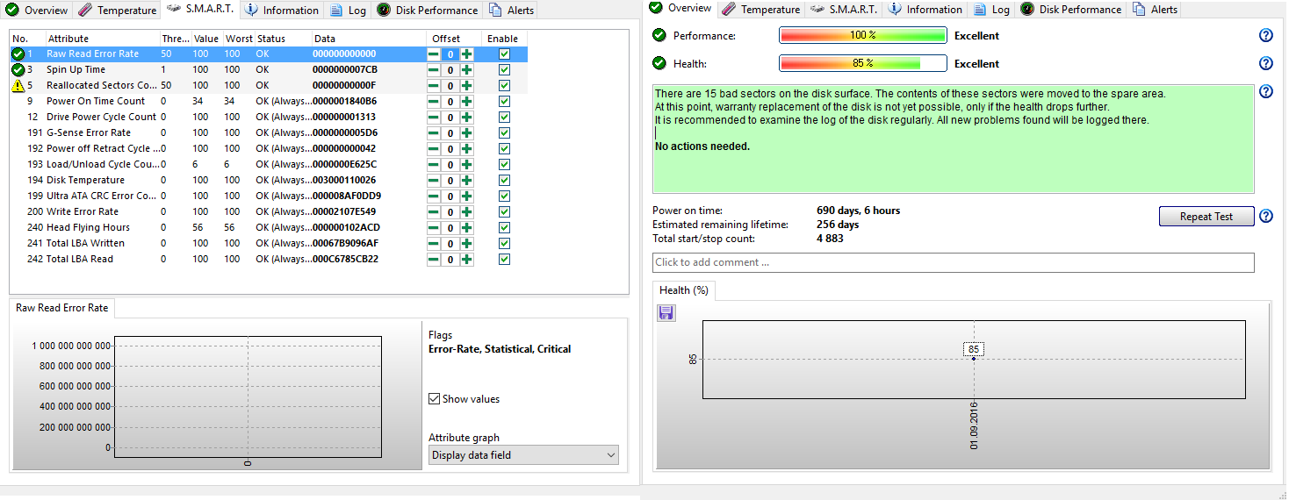Open Disk Performance tab in left pane
Viewport: 1289px width, 500px height.
(428, 11)
